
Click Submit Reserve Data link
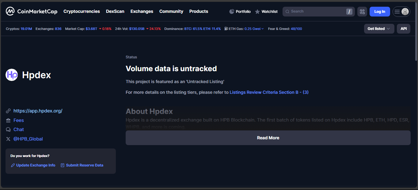click(85, 165)
